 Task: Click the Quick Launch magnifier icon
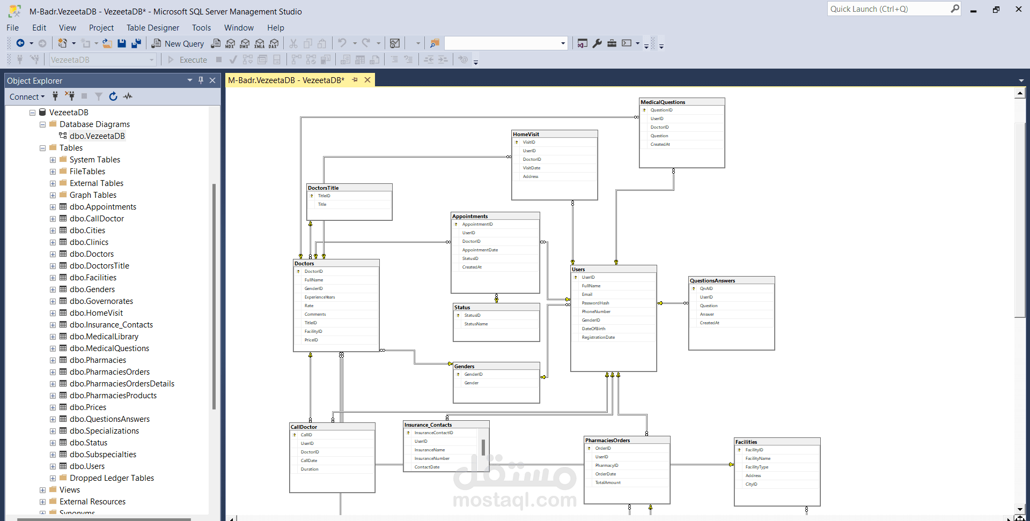click(955, 9)
